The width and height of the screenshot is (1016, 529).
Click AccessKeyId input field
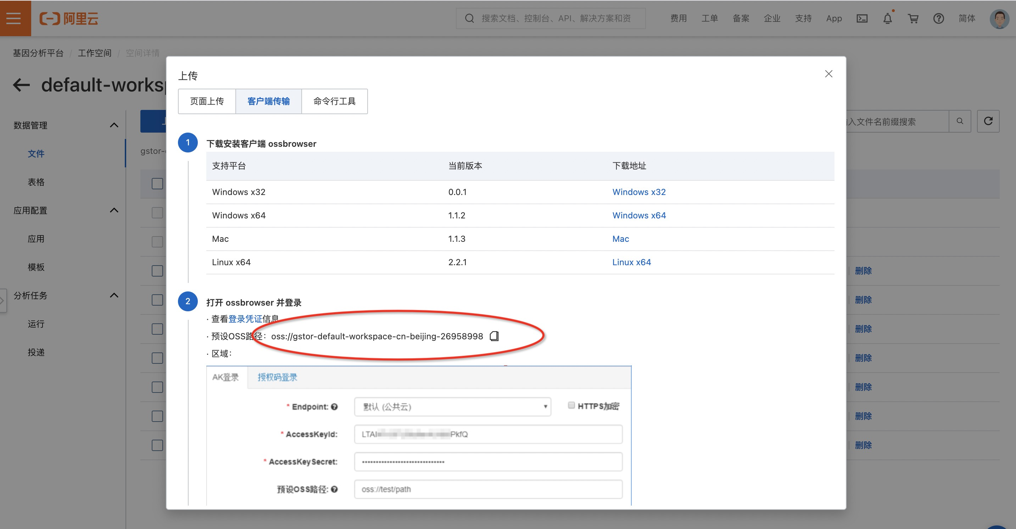pyautogui.click(x=488, y=434)
